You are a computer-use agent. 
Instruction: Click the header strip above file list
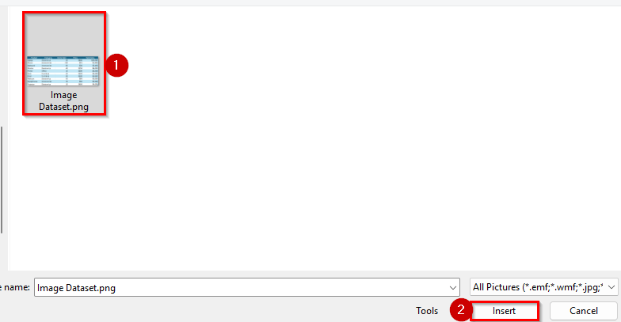point(310,3)
